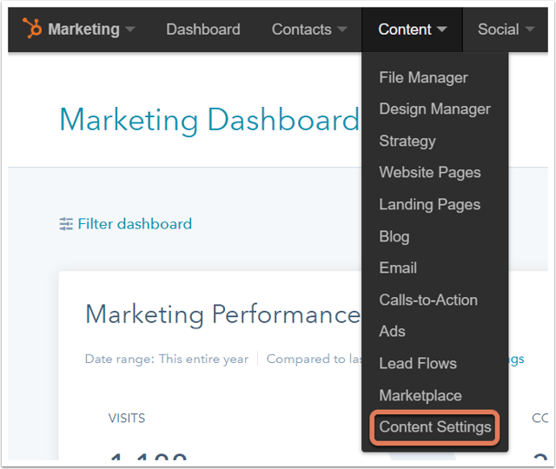Viewport: 556px width, 469px height.
Task: Click the VISITS column label
Action: [127, 419]
